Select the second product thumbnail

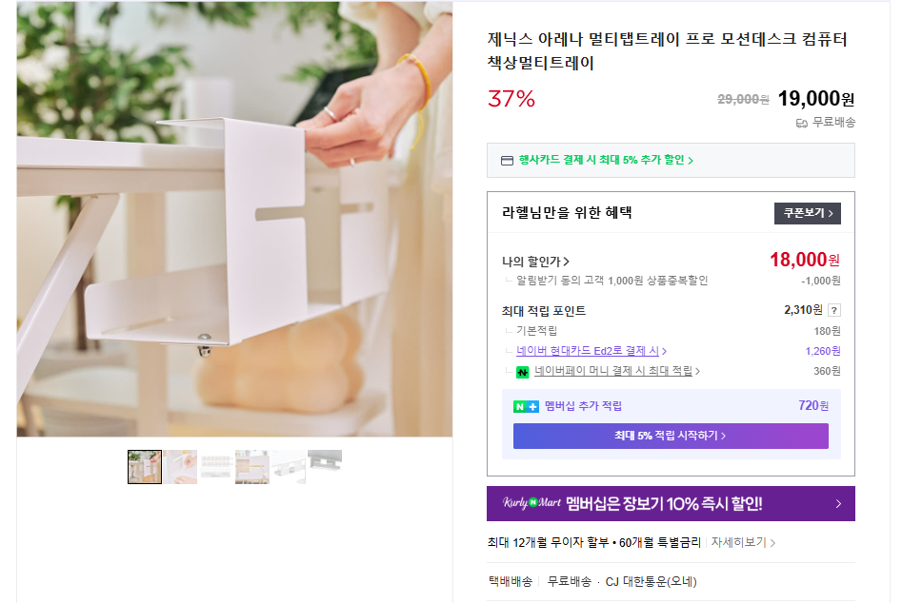[x=181, y=467]
